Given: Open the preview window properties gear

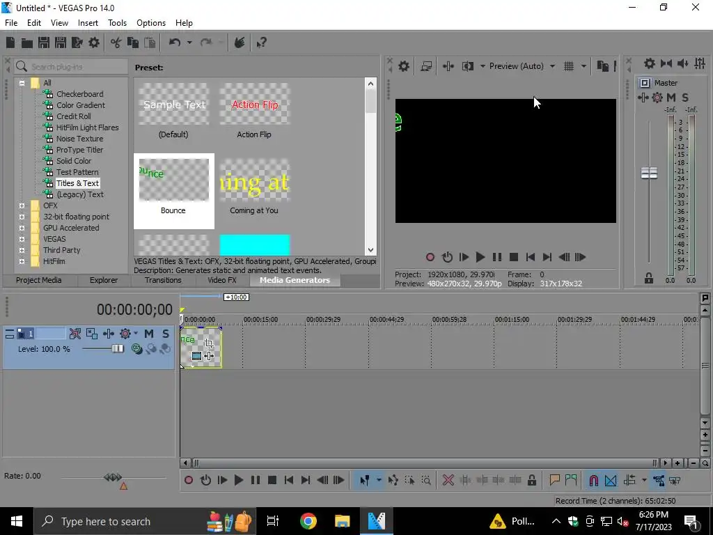Looking at the screenshot, I should 403,66.
